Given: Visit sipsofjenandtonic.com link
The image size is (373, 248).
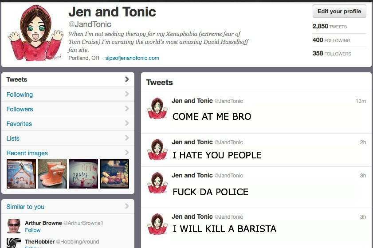Looking at the screenshot, I should [132, 58].
